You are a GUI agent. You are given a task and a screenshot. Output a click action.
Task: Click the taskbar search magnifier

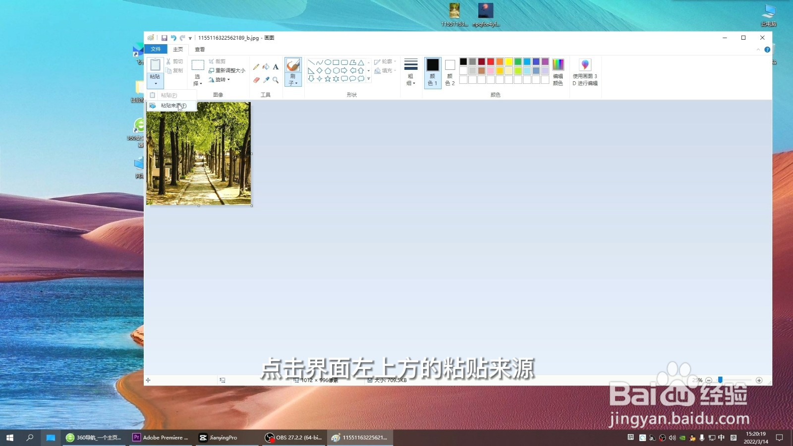coord(30,438)
